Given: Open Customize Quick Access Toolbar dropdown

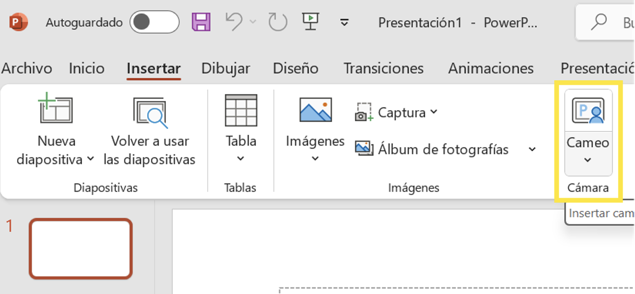Looking at the screenshot, I should coord(344,22).
